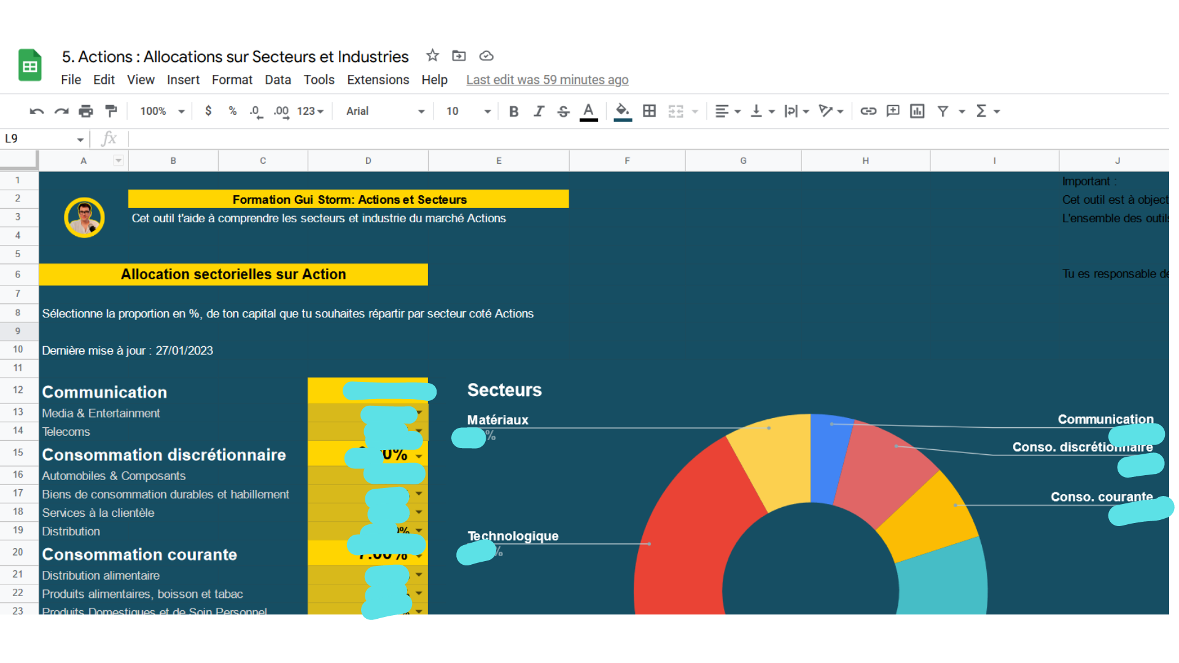The height and width of the screenshot is (663, 1179).
Task: Expand the font size 10 dropdown
Action: [x=469, y=111]
